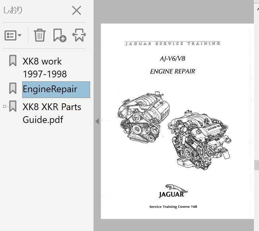Open the bookmark options menu
The width and height of the screenshot is (259, 231).
[13, 35]
